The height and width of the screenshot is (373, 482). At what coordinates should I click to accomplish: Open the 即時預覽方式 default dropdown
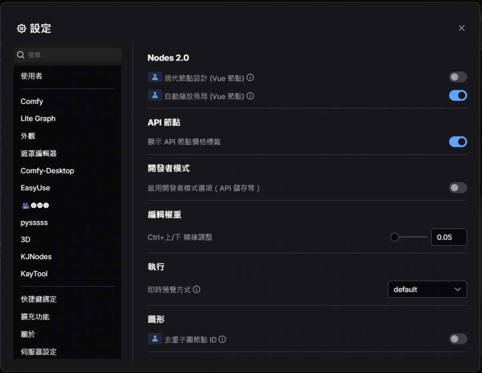pyautogui.click(x=427, y=290)
